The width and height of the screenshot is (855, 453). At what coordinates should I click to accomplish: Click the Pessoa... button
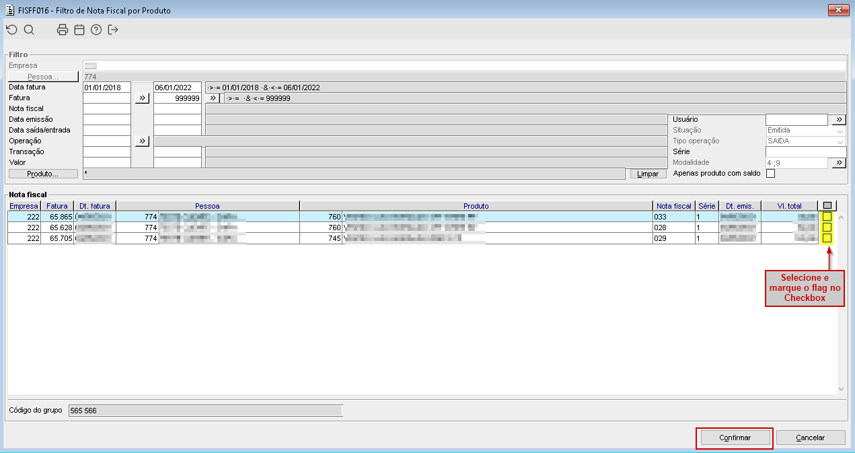pyautogui.click(x=43, y=77)
